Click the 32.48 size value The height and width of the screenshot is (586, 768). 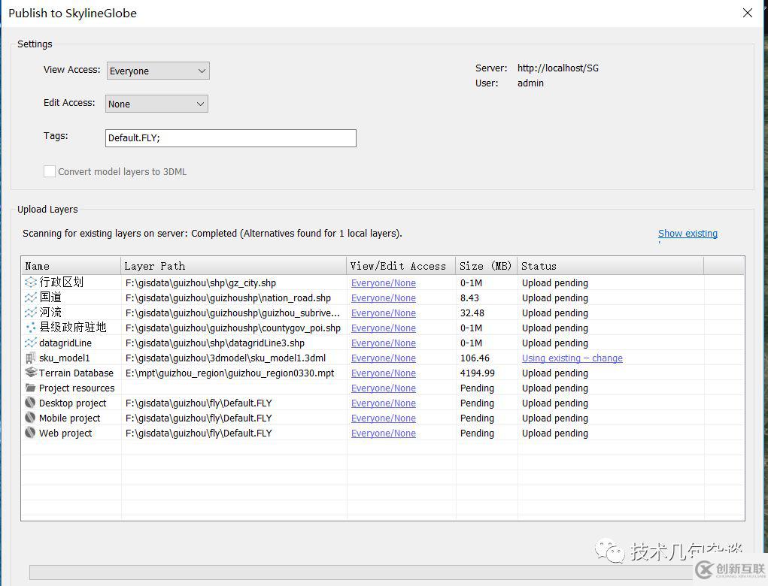pyautogui.click(x=472, y=313)
